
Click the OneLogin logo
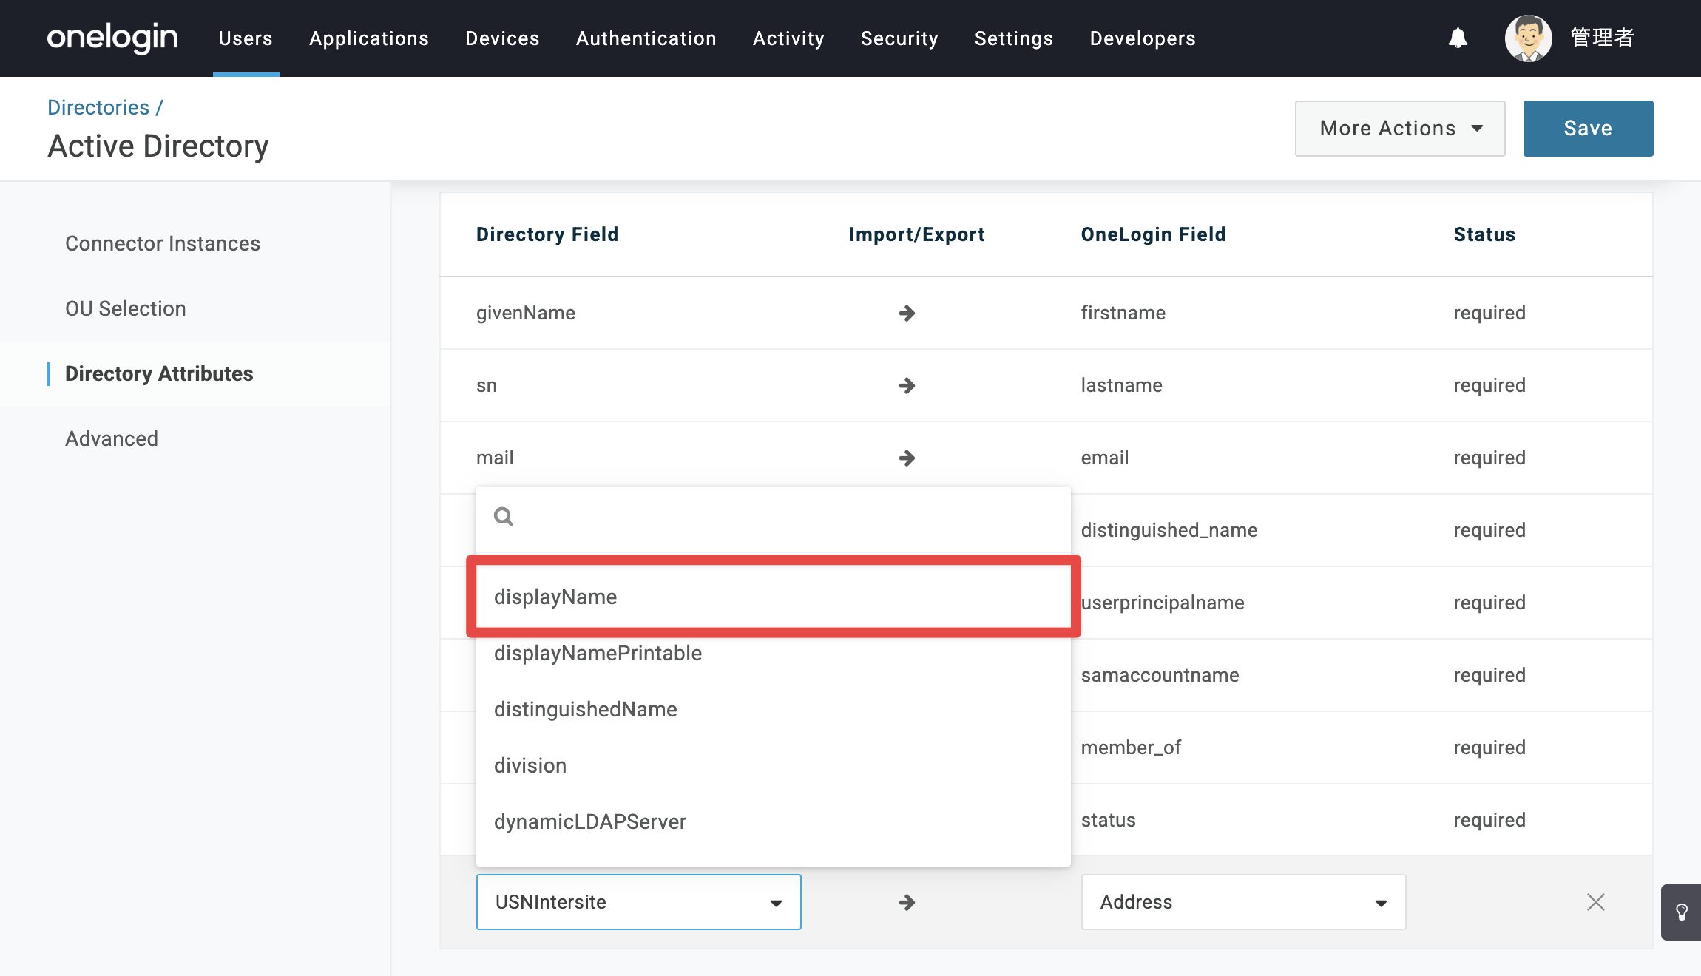112,38
